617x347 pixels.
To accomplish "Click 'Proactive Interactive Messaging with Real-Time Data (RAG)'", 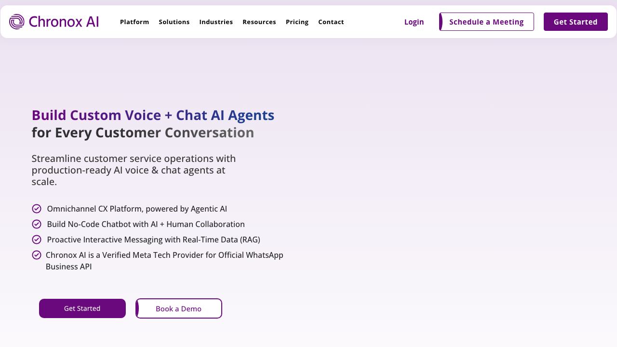I will pyautogui.click(x=153, y=240).
